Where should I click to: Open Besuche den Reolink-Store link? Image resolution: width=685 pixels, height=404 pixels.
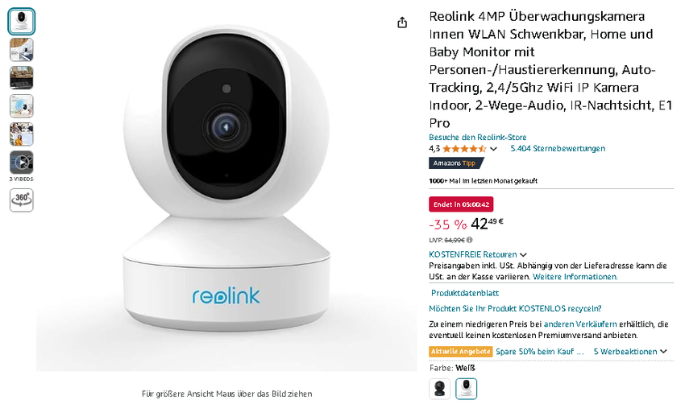tap(478, 137)
